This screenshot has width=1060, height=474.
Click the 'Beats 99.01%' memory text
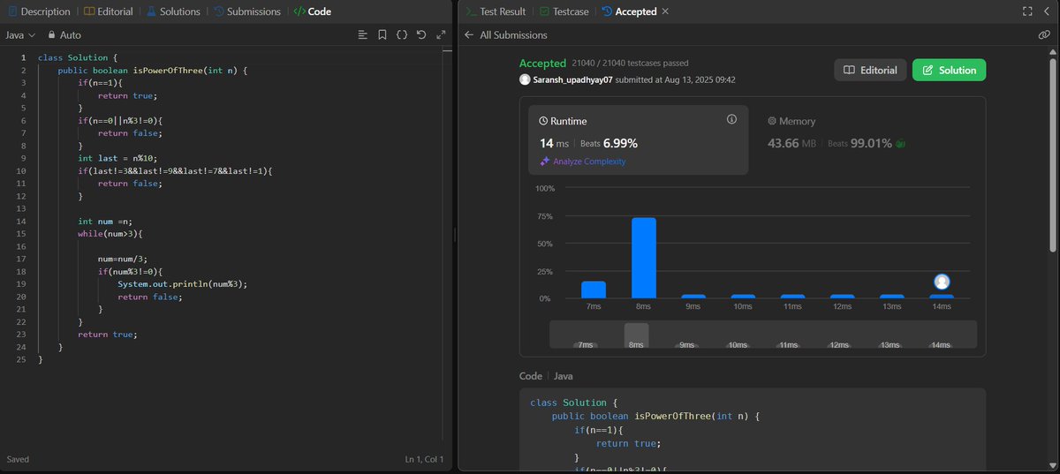860,143
